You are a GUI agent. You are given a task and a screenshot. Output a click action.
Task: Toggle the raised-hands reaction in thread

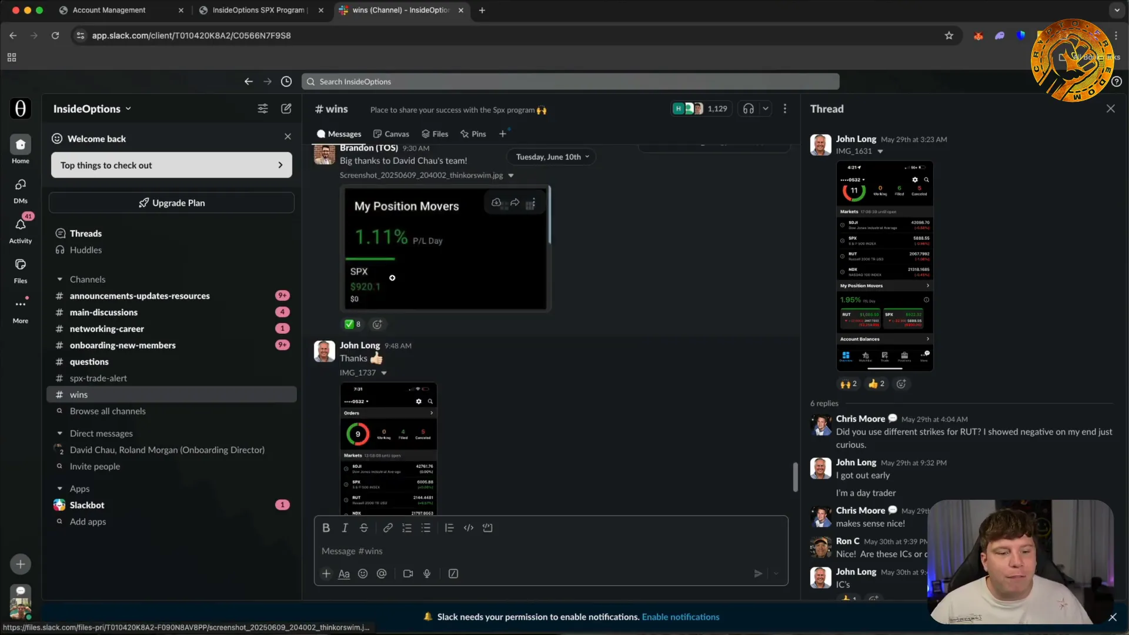coord(849,384)
